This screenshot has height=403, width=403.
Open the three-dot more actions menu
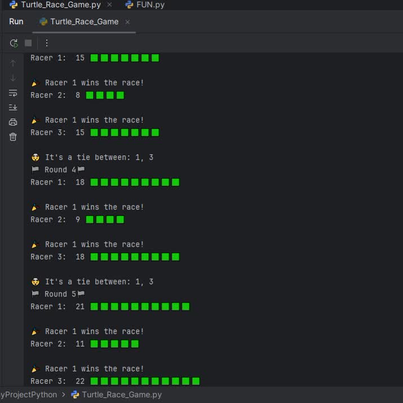click(x=47, y=43)
